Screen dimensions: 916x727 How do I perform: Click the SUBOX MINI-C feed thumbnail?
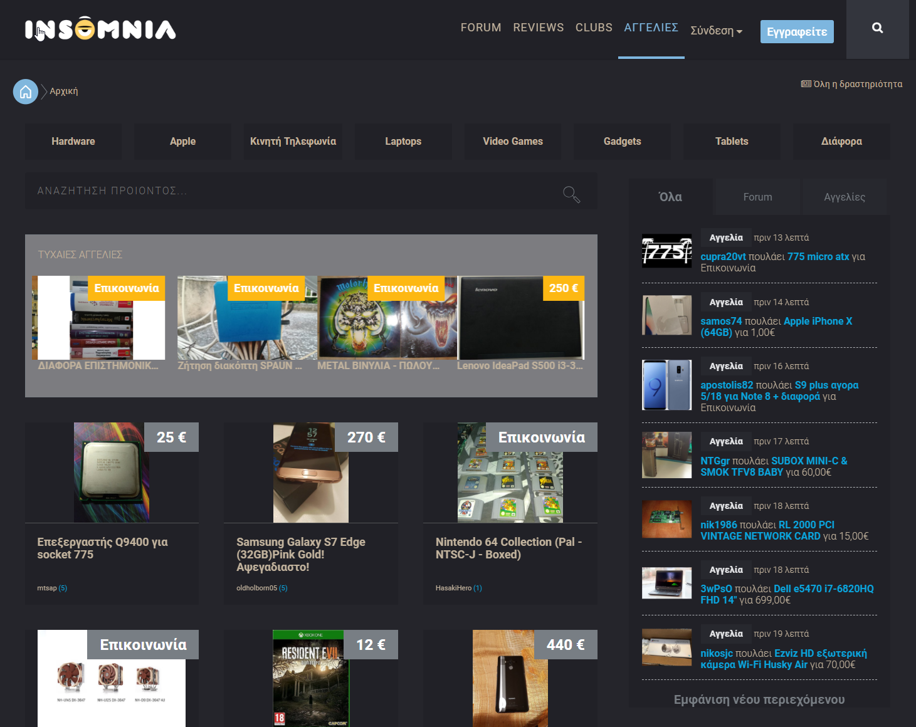pyautogui.click(x=666, y=455)
